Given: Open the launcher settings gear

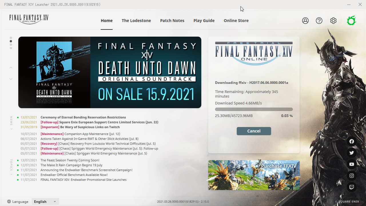Looking at the screenshot, I should tap(333, 20).
